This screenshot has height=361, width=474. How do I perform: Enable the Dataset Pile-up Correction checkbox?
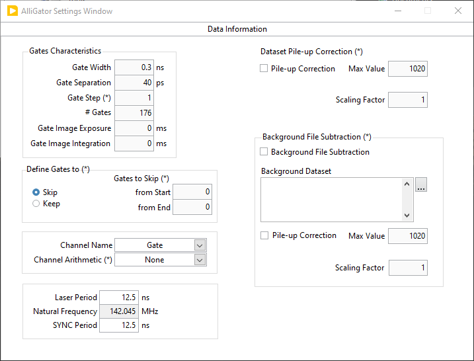264,68
